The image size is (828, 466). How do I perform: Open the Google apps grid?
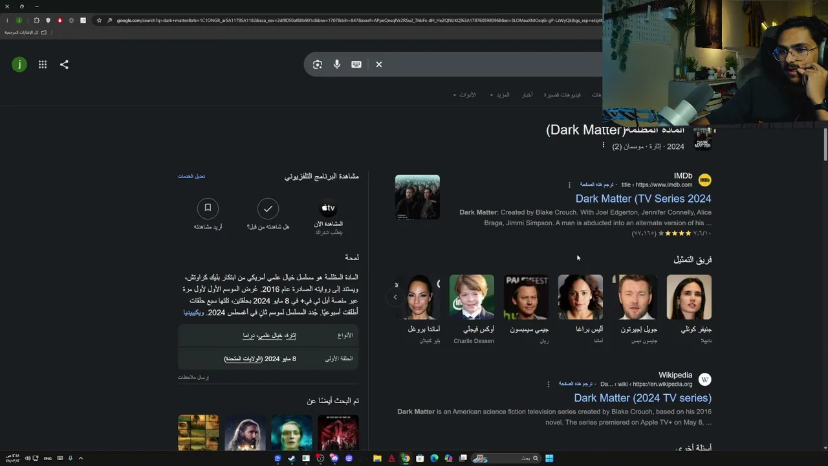(x=43, y=65)
